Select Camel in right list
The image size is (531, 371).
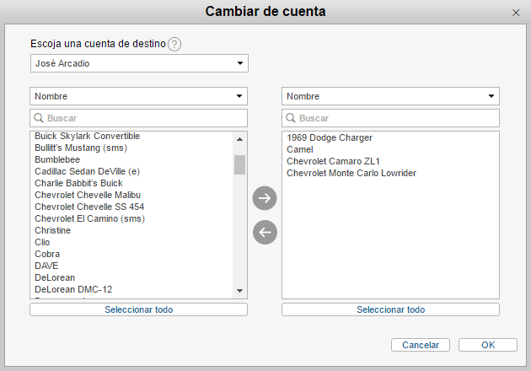click(300, 150)
